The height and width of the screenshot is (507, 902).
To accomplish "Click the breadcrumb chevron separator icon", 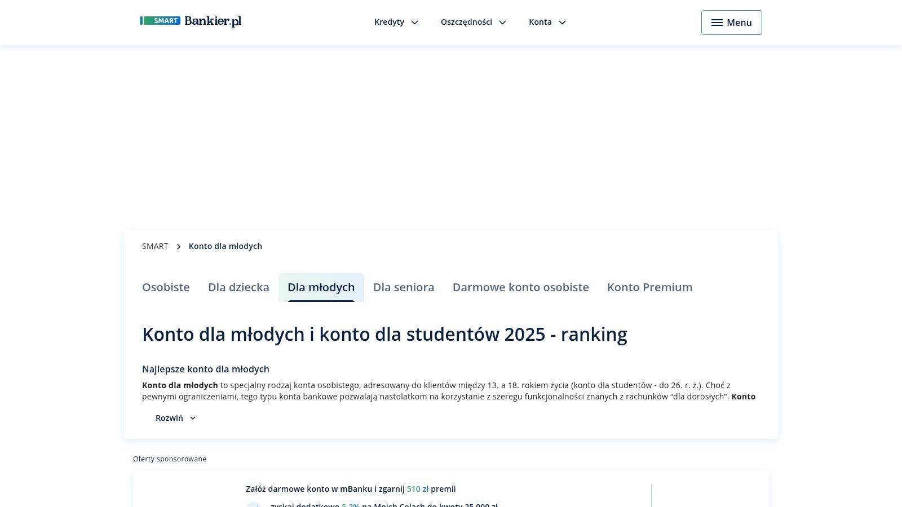I will pyautogui.click(x=179, y=247).
